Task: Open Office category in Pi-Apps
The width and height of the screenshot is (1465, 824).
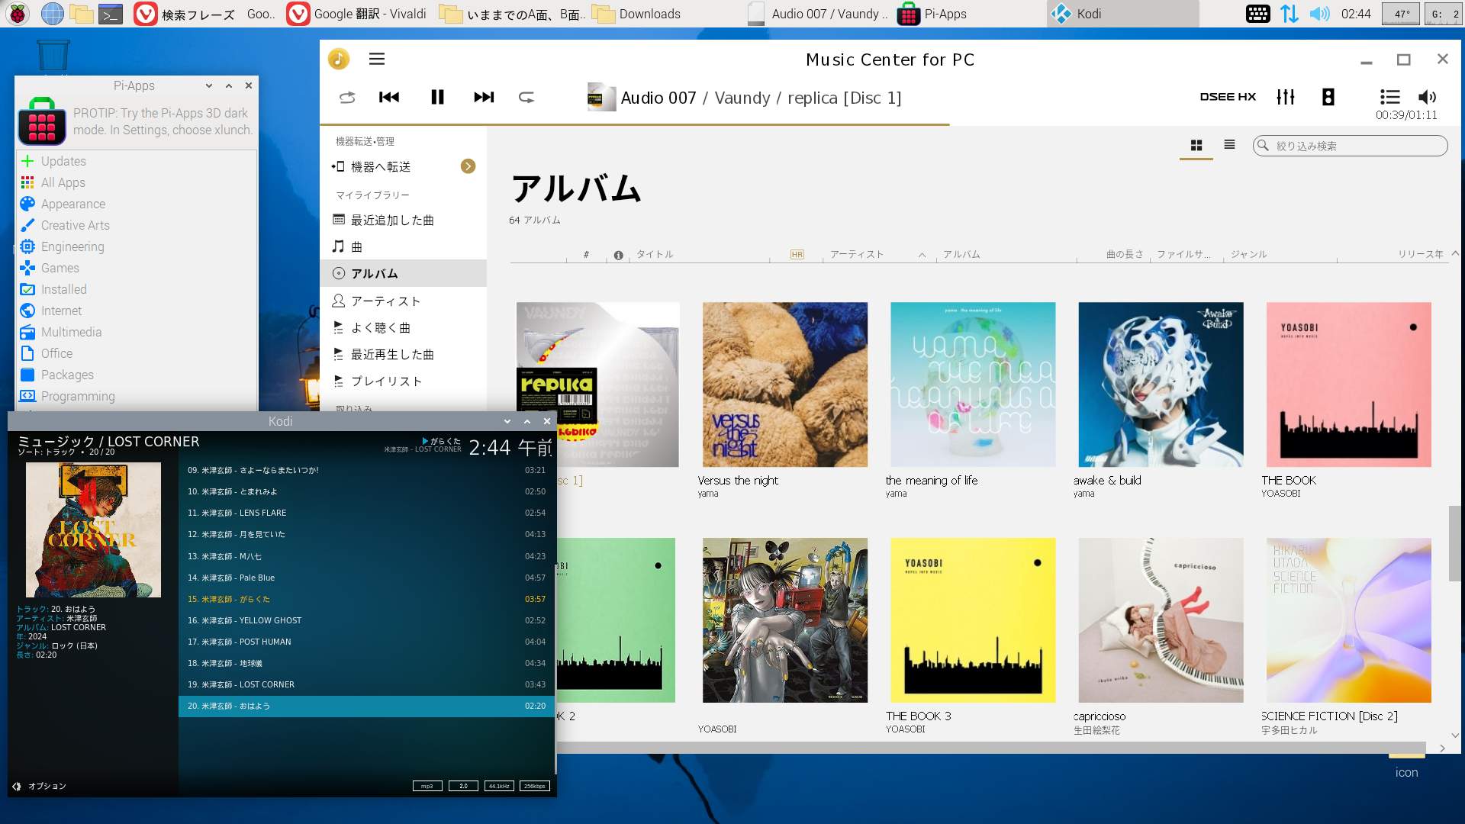Action: 136,353
